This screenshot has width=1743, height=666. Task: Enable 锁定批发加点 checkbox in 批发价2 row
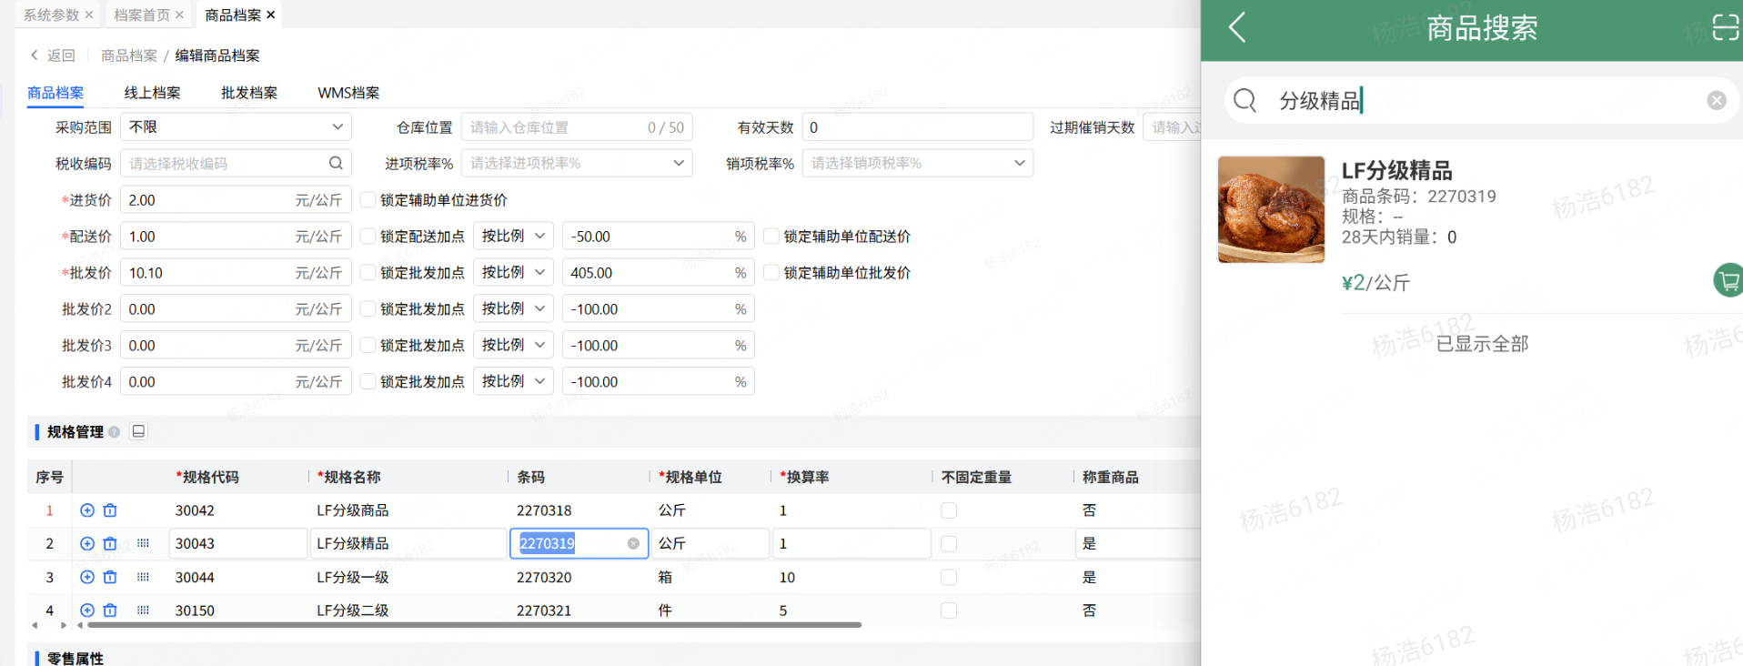(x=368, y=308)
